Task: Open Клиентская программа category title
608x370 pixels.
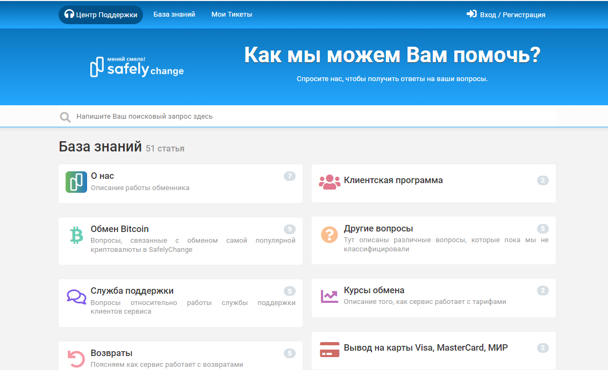Action: tap(393, 180)
